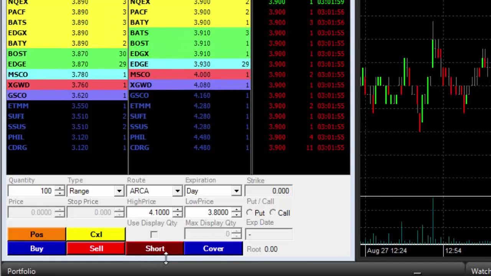Viewport: 491px width, 276px height.
Task: Open the order Type dropdown showing Range
Action: pos(119,191)
